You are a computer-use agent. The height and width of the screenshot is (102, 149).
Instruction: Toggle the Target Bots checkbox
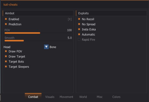[x=6, y=62]
